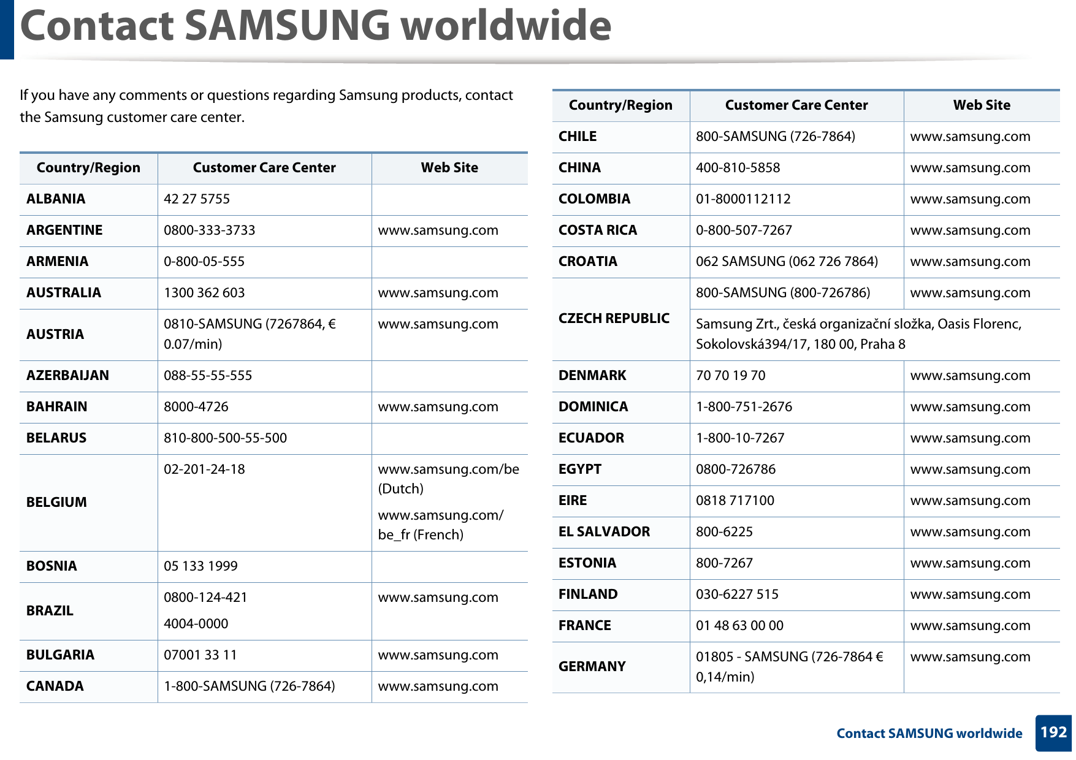Click the footer Contact SAMSUNG worldwide label
Image resolution: width=1076 pixels, height=760 pixels.
point(929,734)
